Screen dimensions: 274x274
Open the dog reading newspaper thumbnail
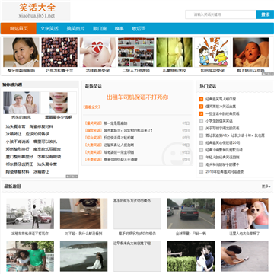pyautogui.click(x=244, y=213)
